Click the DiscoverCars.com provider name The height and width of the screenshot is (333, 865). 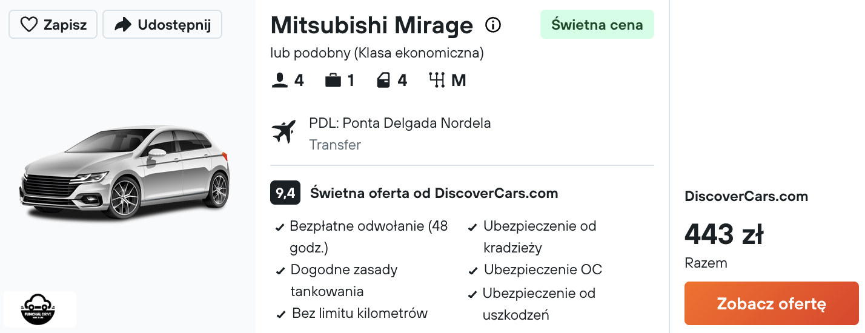coord(746,196)
